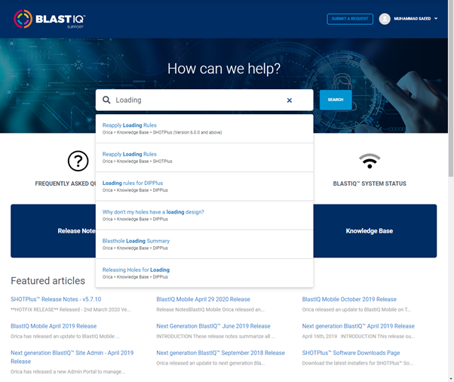Open BlastIQ Mobile October 2019 Release article

349,299
